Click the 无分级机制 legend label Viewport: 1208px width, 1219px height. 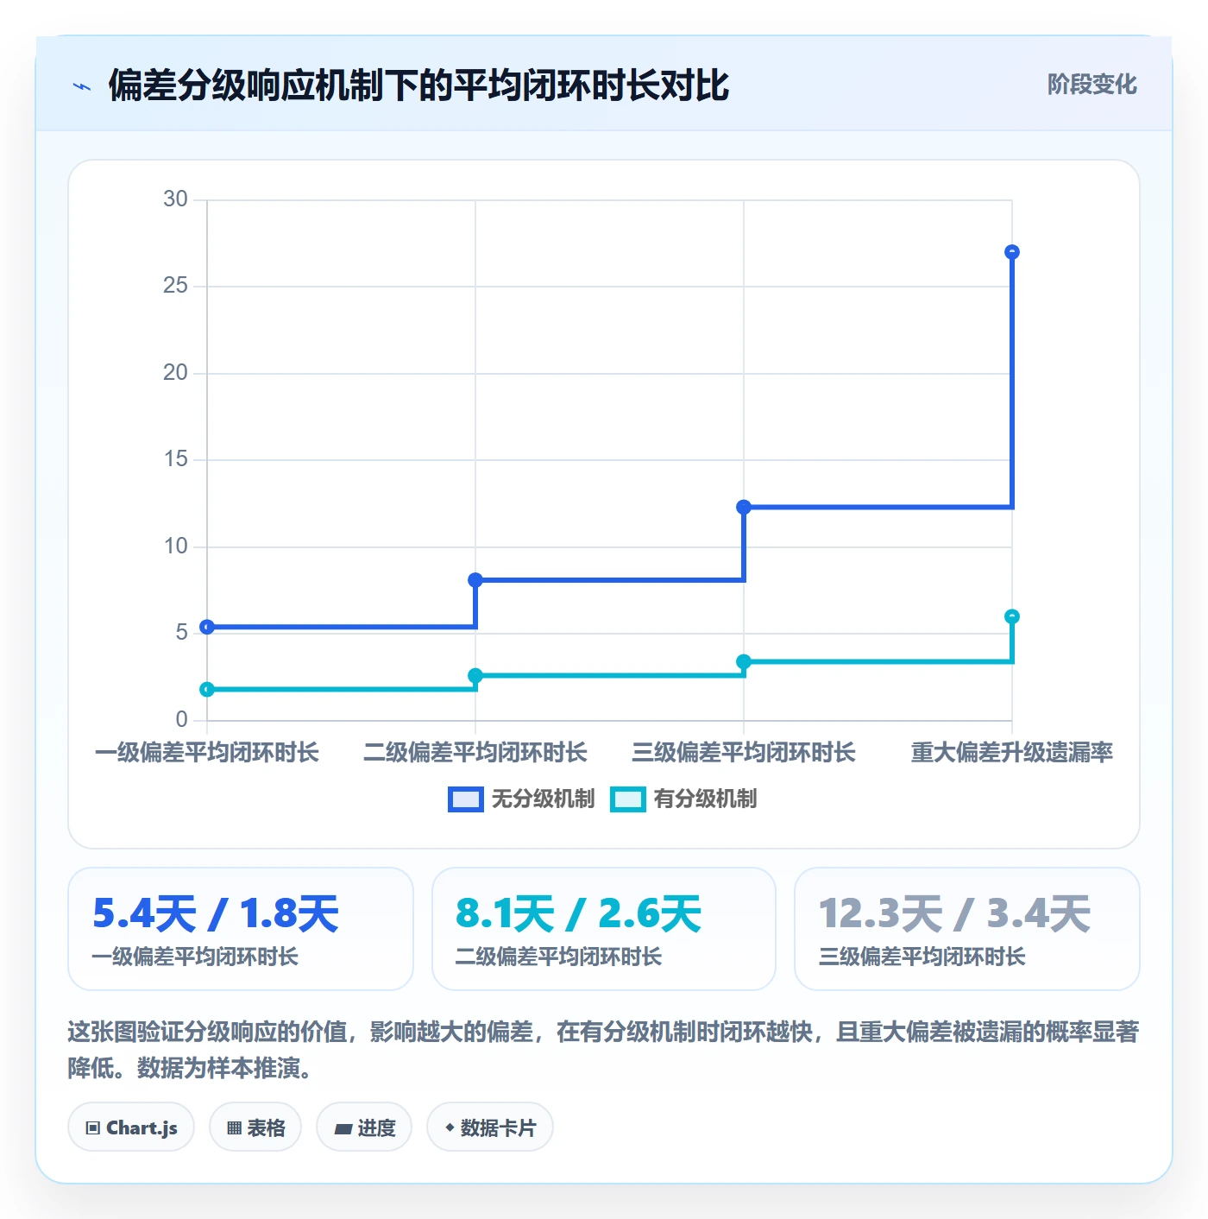[543, 799]
